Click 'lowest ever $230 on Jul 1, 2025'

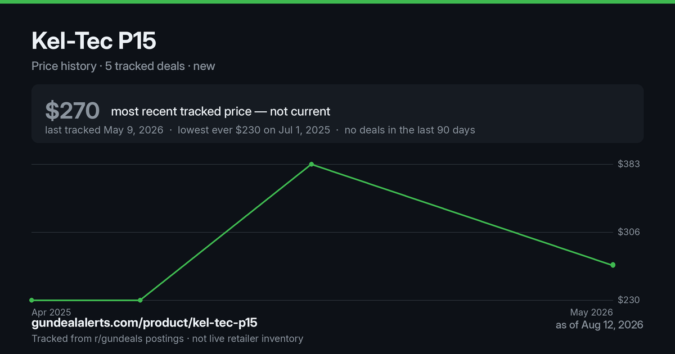[x=254, y=130]
